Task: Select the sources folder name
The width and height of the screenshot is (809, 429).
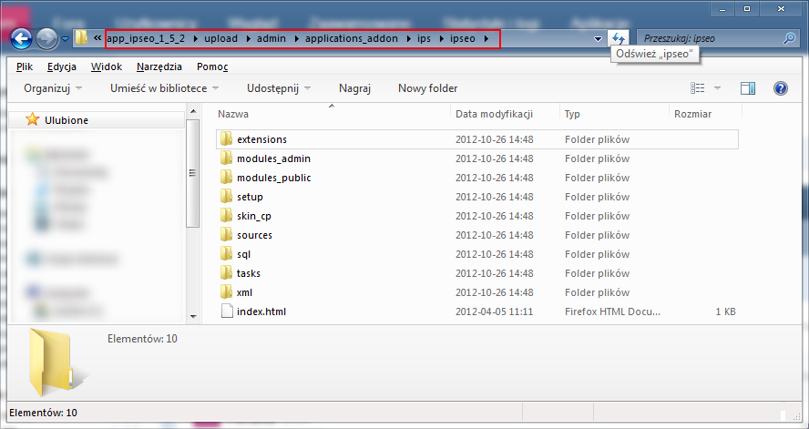Action: point(255,235)
